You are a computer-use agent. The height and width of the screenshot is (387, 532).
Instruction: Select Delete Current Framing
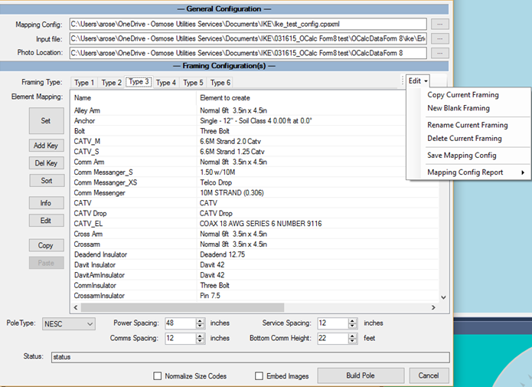click(x=464, y=138)
